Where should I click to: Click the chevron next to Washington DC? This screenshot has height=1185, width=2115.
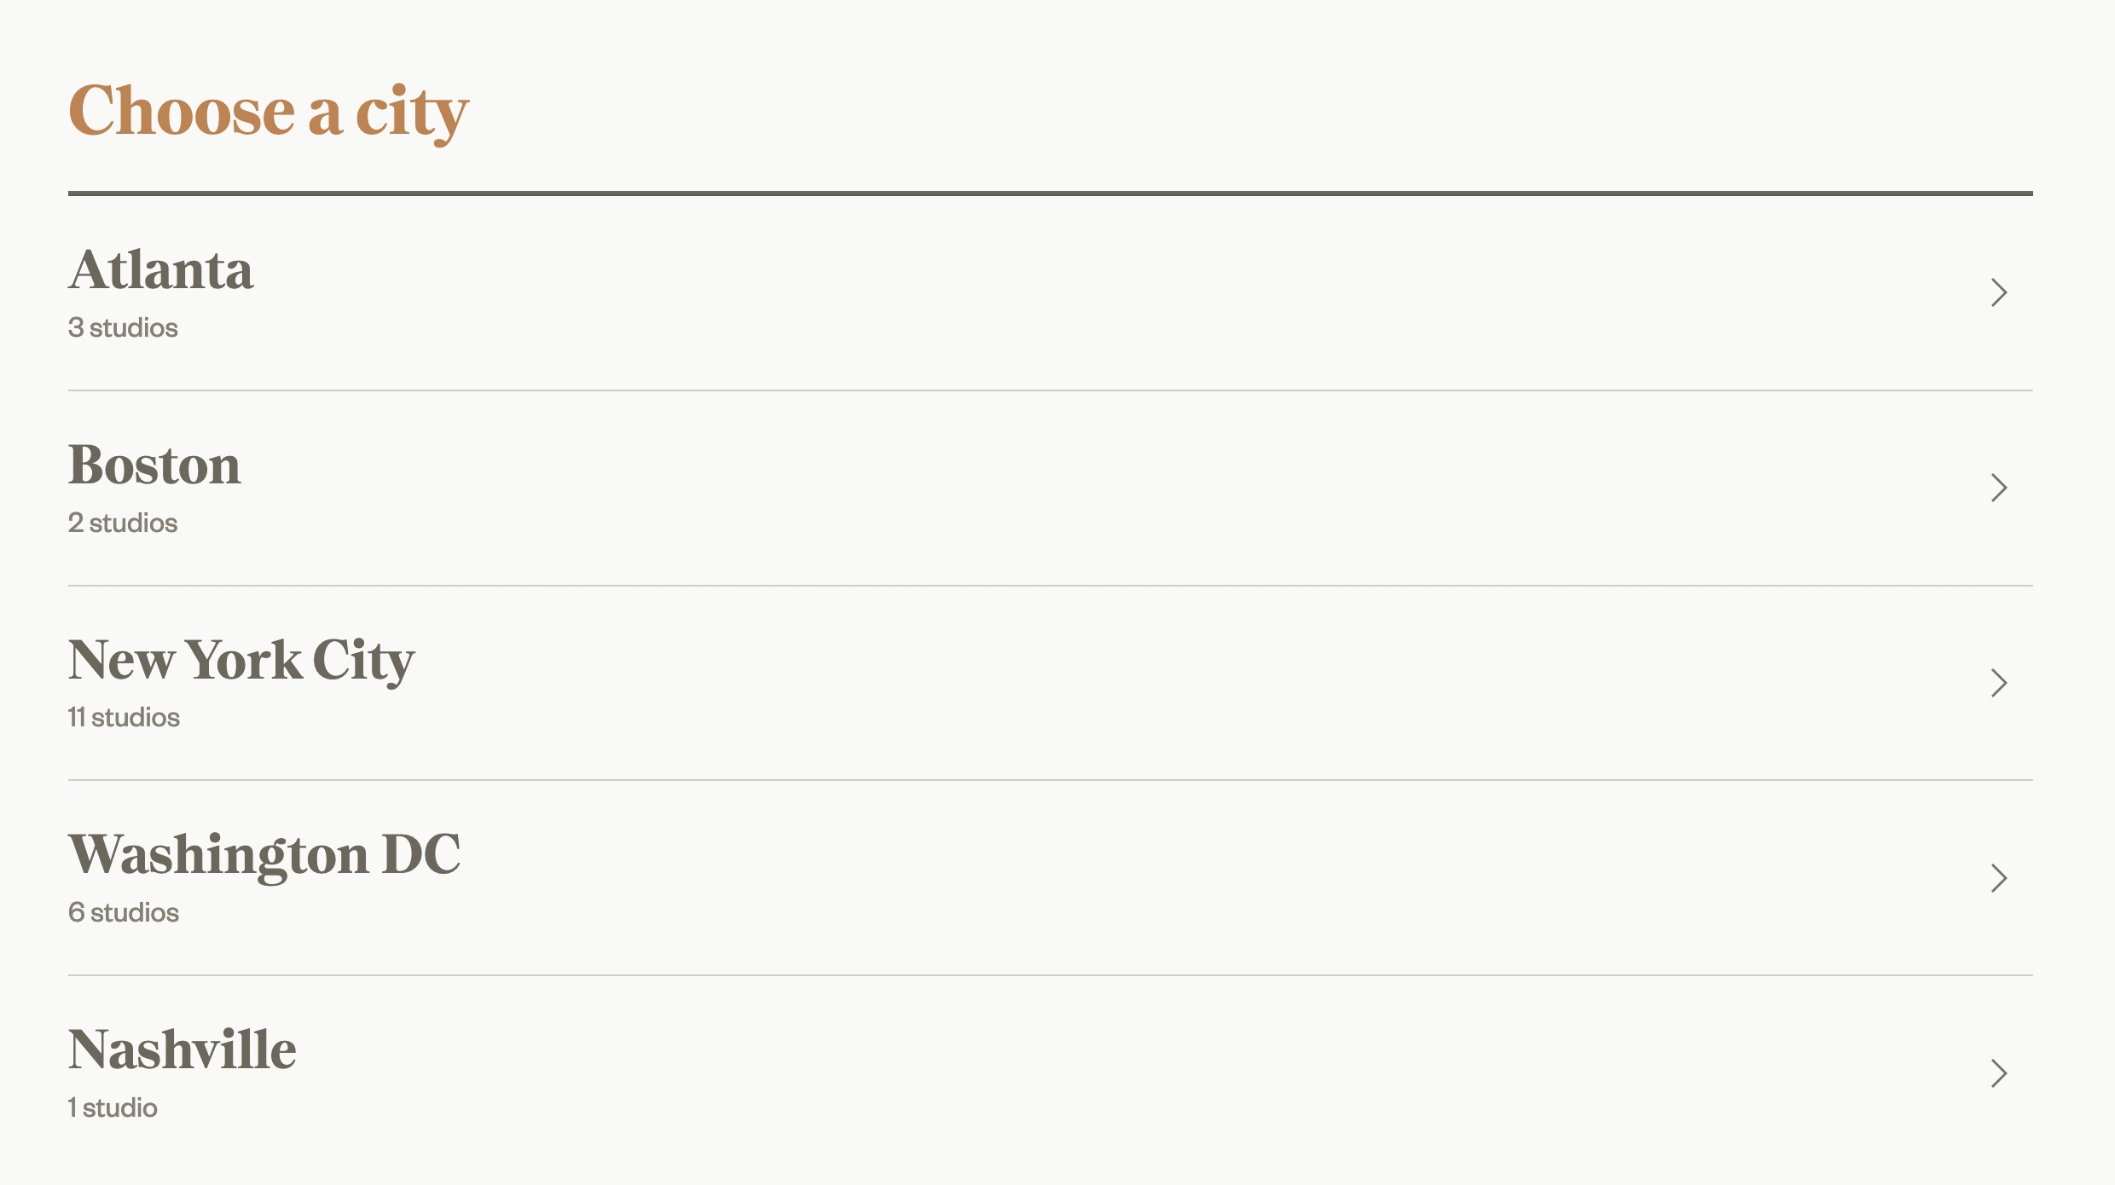tap(1999, 878)
